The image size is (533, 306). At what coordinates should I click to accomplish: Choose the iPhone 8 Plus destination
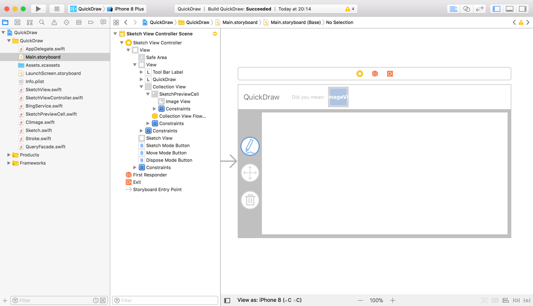(x=125, y=9)
